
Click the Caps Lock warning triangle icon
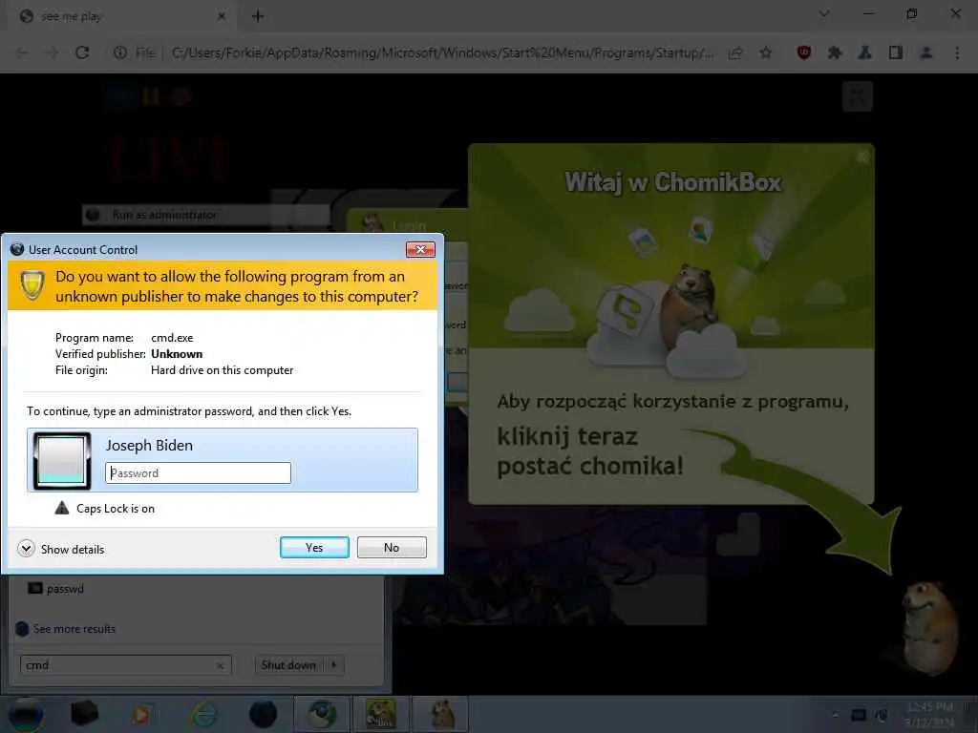(x=62, y=508)
